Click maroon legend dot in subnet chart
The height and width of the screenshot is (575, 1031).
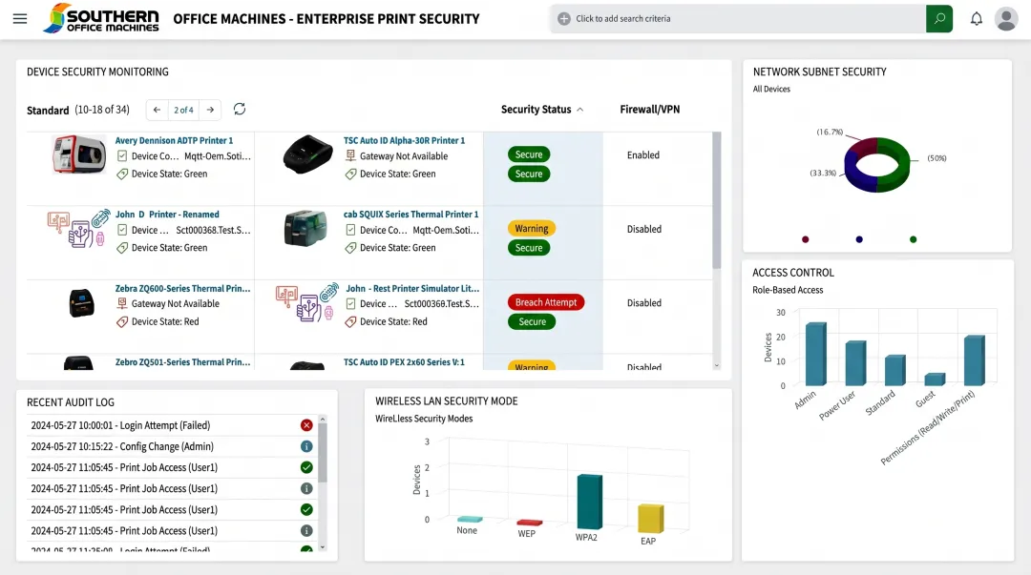pos(806,239)
